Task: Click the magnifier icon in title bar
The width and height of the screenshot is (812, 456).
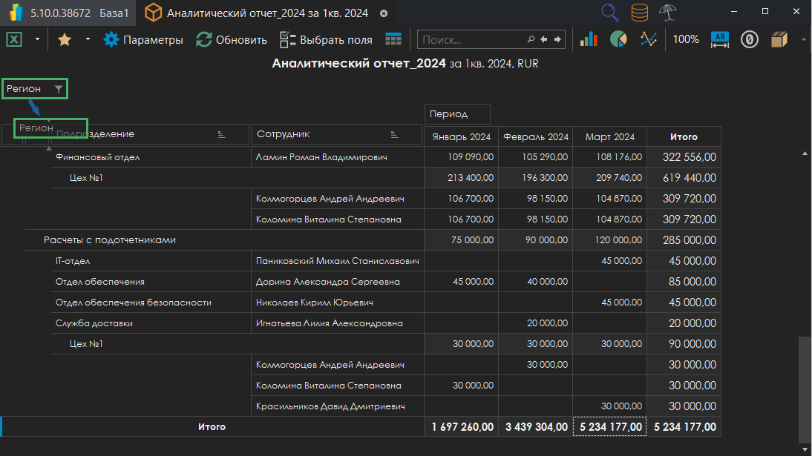Action: (x=609, y=13)
